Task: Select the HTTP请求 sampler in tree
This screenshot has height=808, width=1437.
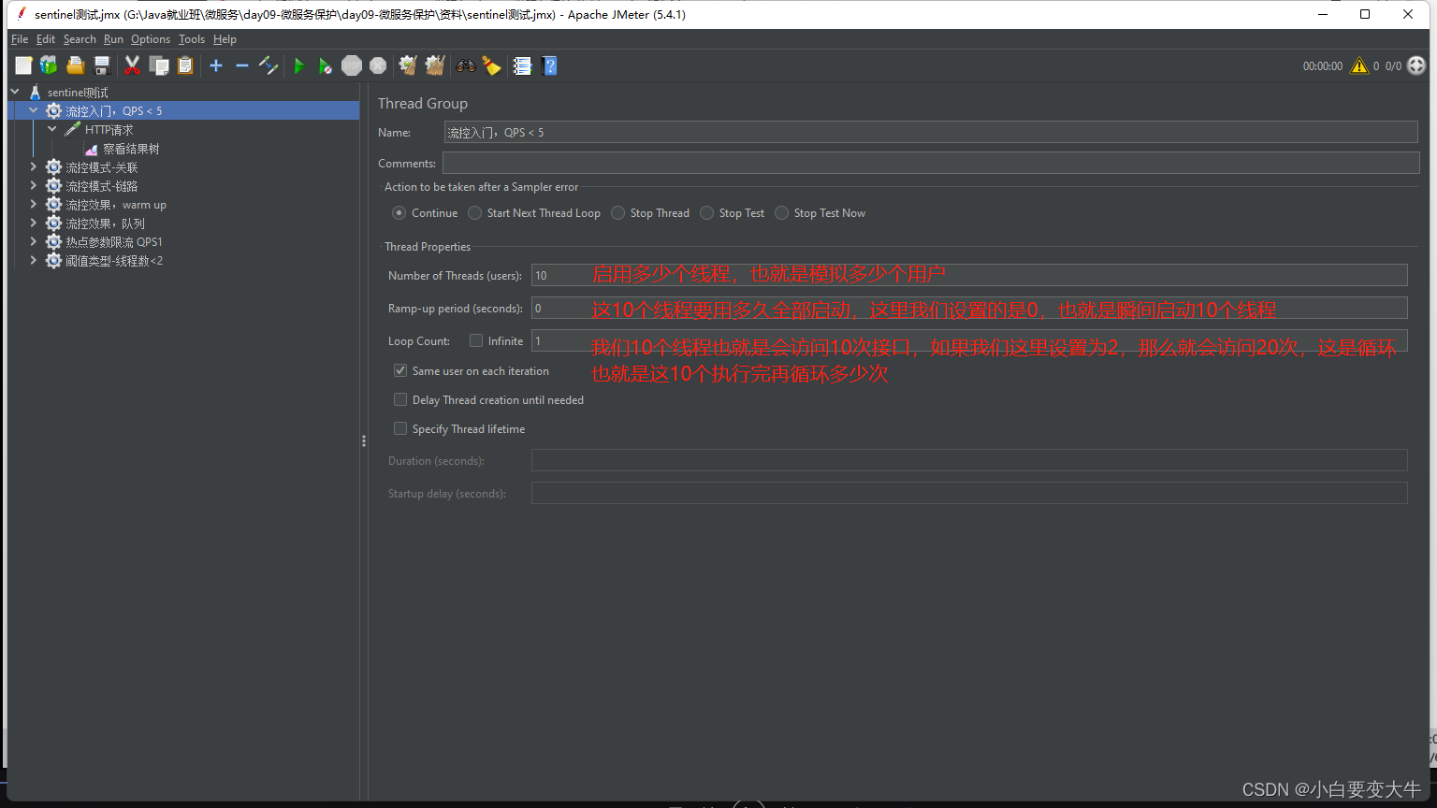Action: [x=109, y=130]
